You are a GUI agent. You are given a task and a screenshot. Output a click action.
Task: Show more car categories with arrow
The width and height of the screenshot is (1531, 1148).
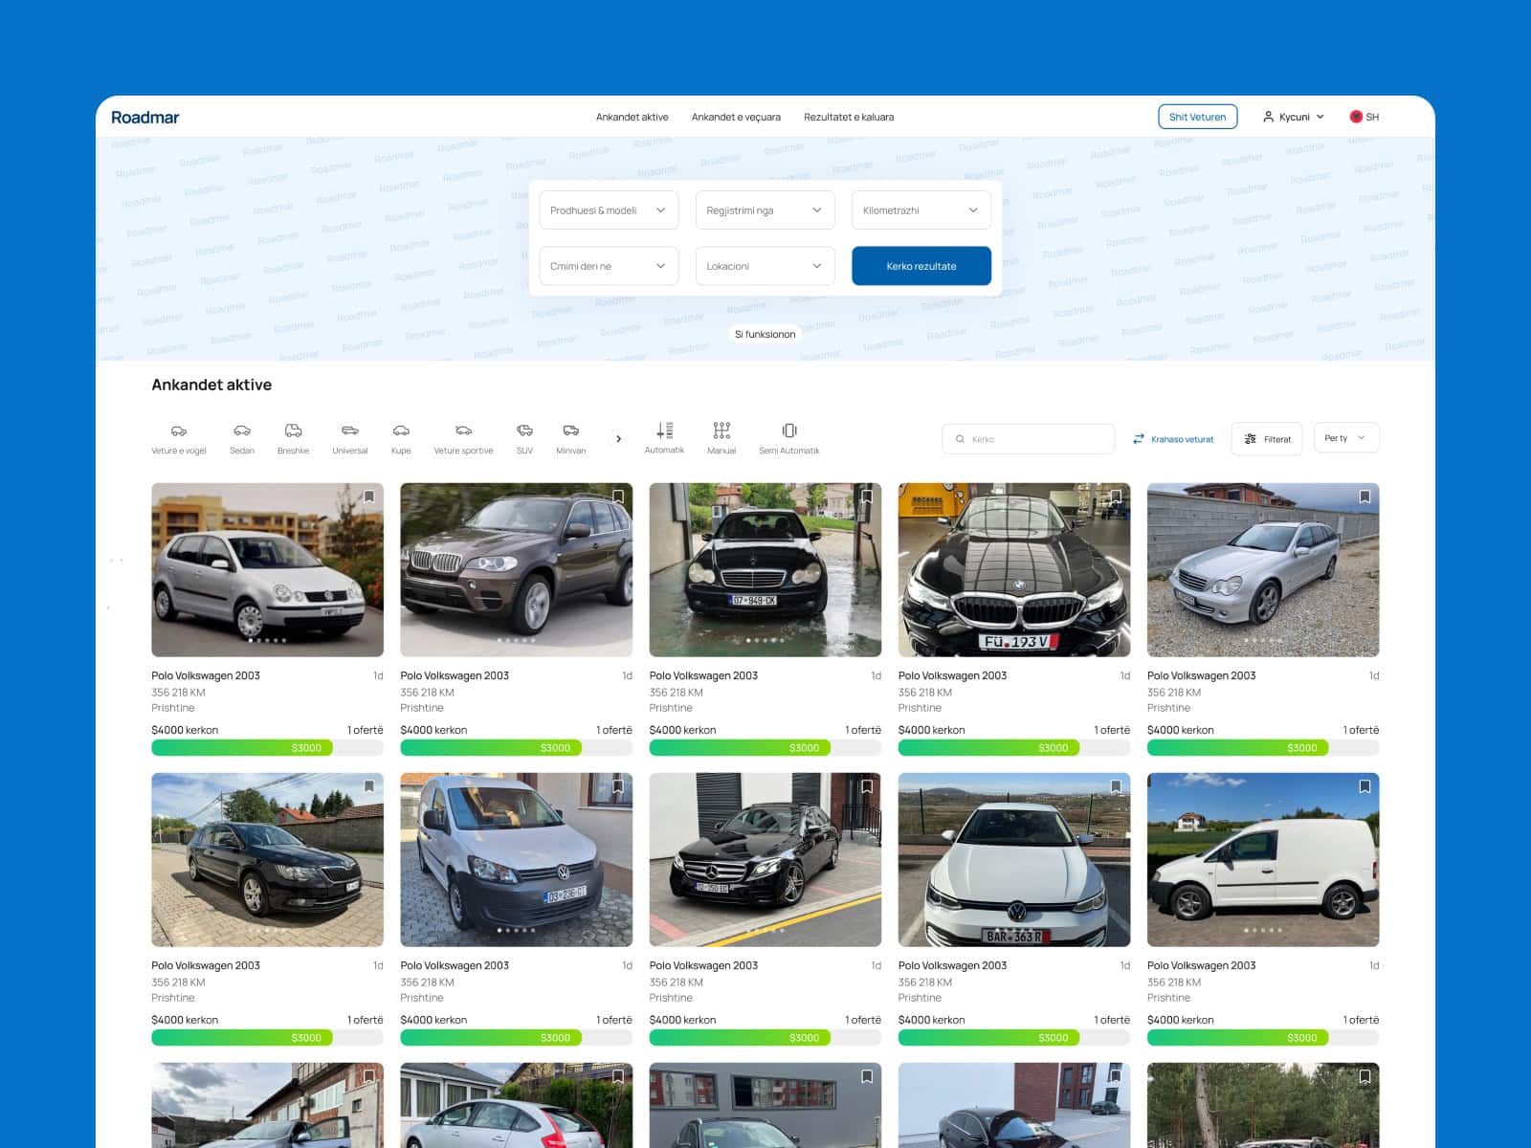pyautogui.click(x=619, y=439)
